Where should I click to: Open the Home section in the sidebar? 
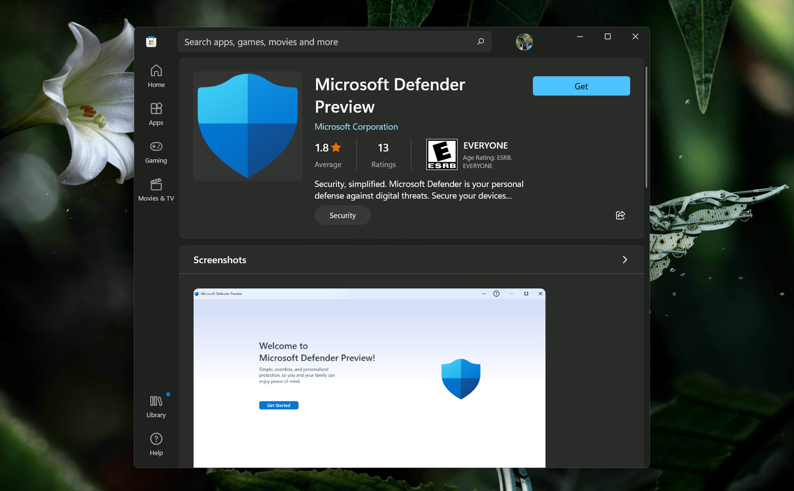[x=156, y=76]
